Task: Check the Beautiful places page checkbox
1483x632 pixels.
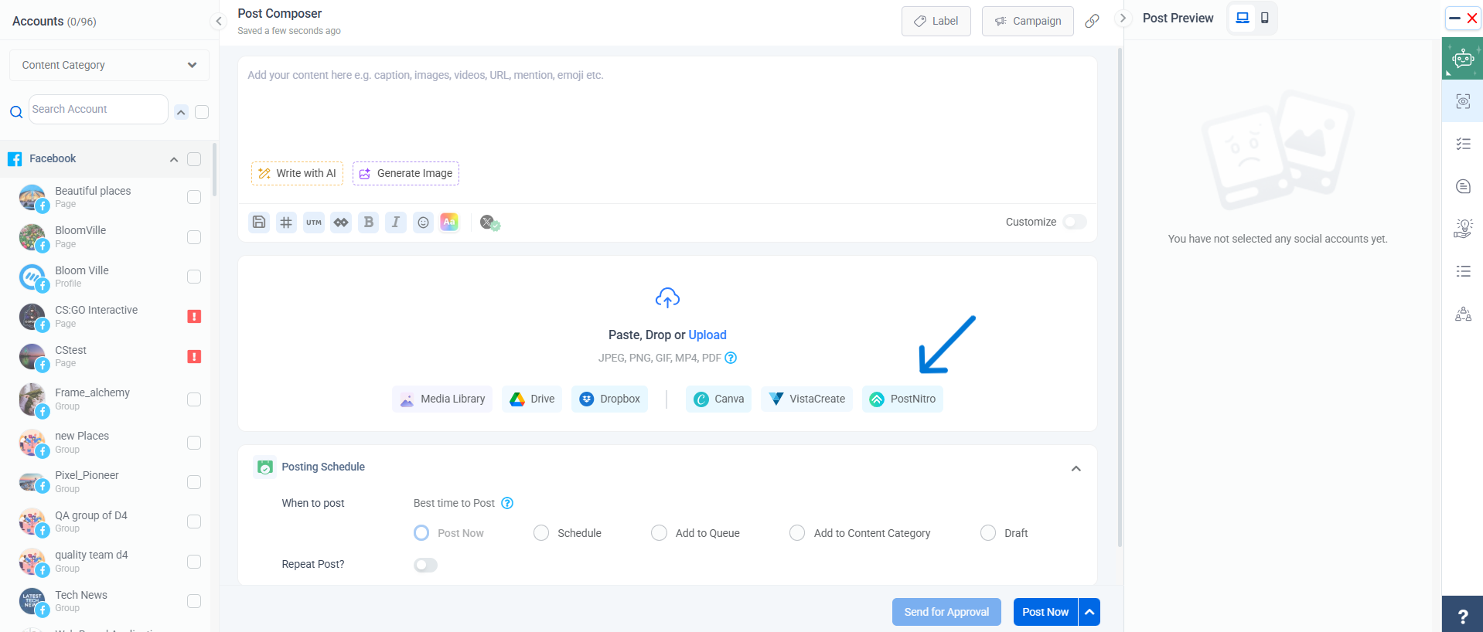Action: (194, 197)
